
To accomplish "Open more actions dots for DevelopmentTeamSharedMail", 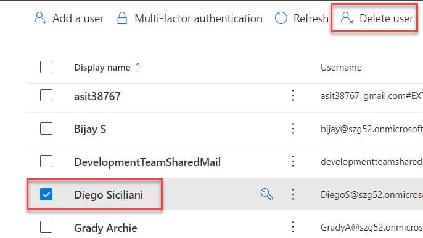I will tap(293, 161).
